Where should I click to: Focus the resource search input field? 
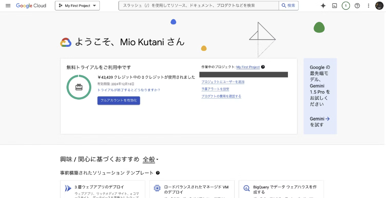pyautogui.click(x=199, y=6)
